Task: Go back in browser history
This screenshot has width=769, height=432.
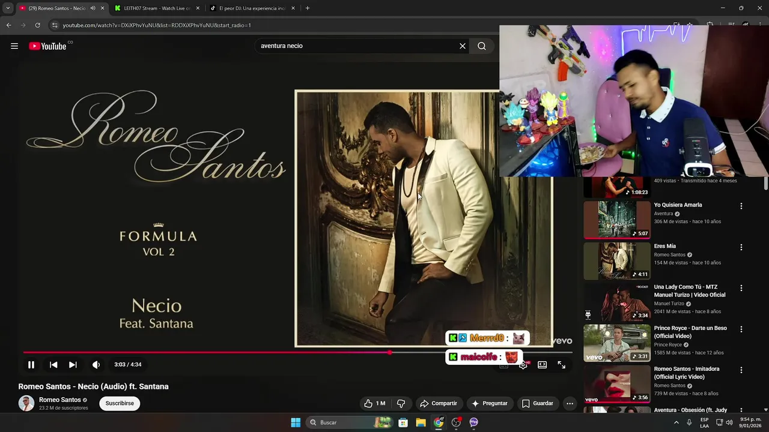Action: pos(8,25)
